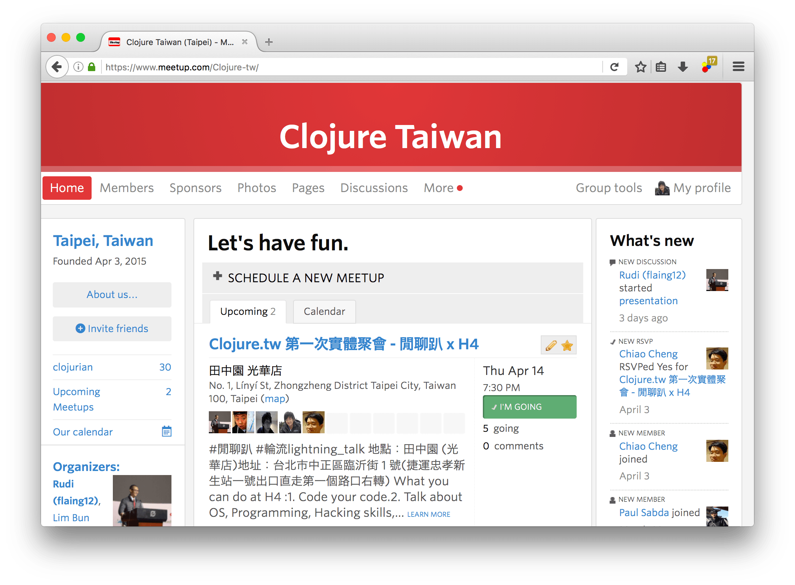The height and width of the screenshot is (585, 795).
Task: Click the LEARN MORE link
Action: pos(429,514)
